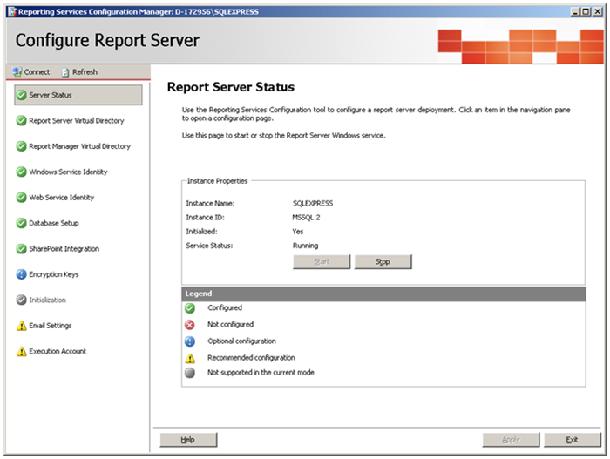Click the Report Server Status heading
Image resolution: width=610 pixels, height=459 pixels.
(x=231, y=87)
